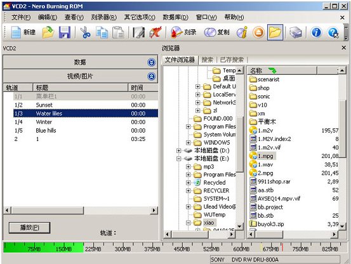Expand the 本地磁盘 (D:) tree node
Screen dimensions: 351x264
pyautogui.click(x=178, y=150)
